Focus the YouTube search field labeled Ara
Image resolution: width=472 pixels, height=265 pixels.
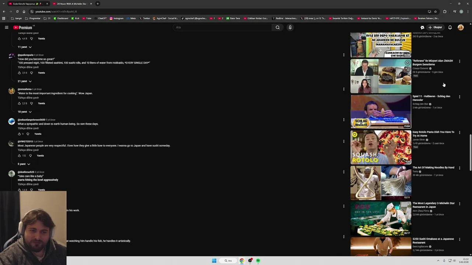click(x=222, y=27)
